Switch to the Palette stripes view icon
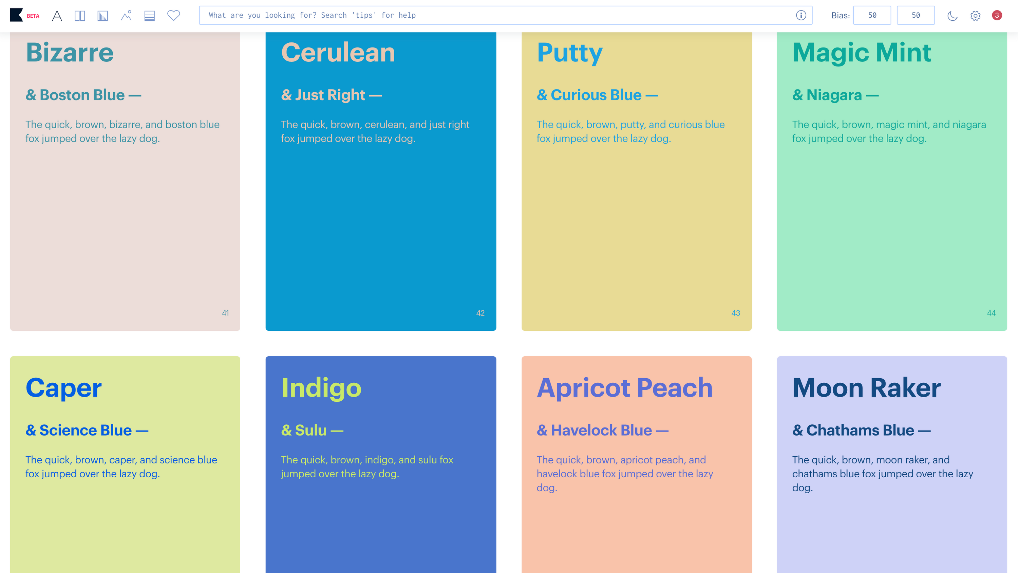 click(149, 15)
